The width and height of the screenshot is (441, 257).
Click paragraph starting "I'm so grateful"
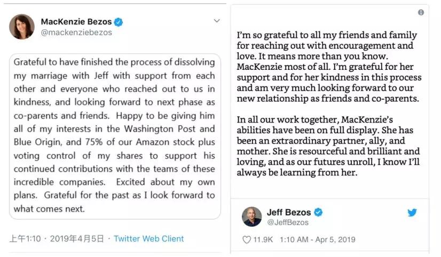point(328,67)
